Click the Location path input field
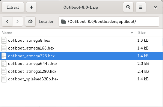The width and height of the screenshot is (163, 107). [109, 22]
